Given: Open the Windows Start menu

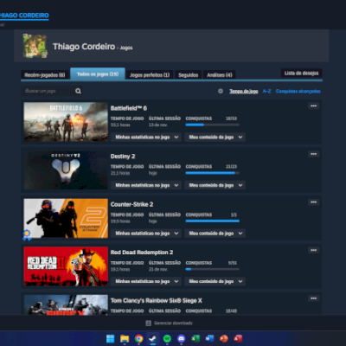Looking at the screenshot, I should click(x=110, y=338).
